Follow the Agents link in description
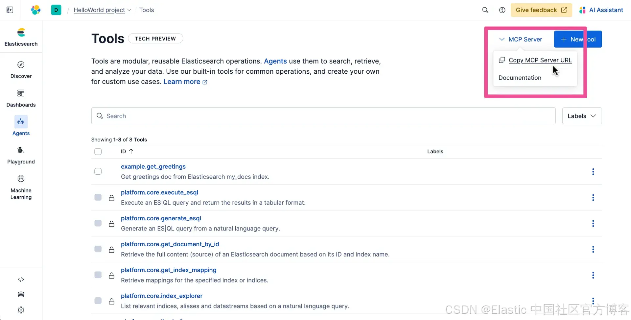Viewport: 631px width, 320px height. (275, 61)
